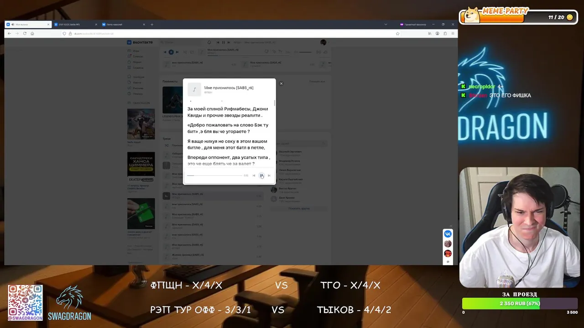Click the round pause button in music player bar

coord(171,52)
